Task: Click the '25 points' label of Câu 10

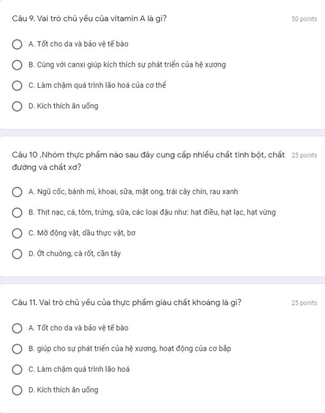Action: [304, 155]
